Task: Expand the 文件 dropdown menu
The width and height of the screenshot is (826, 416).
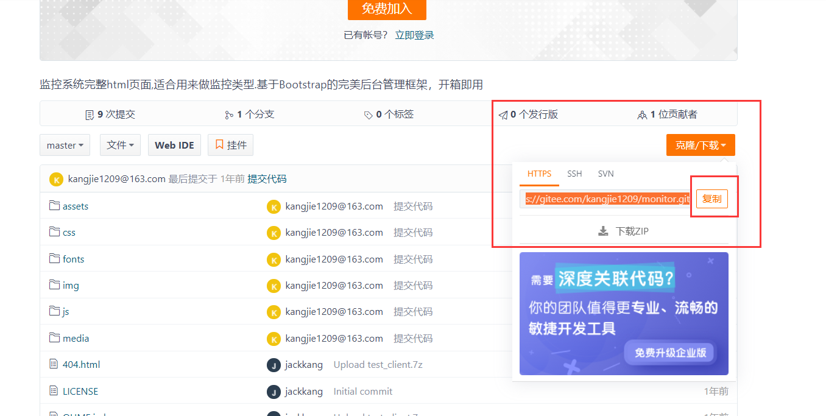Action: click(120, 145)
